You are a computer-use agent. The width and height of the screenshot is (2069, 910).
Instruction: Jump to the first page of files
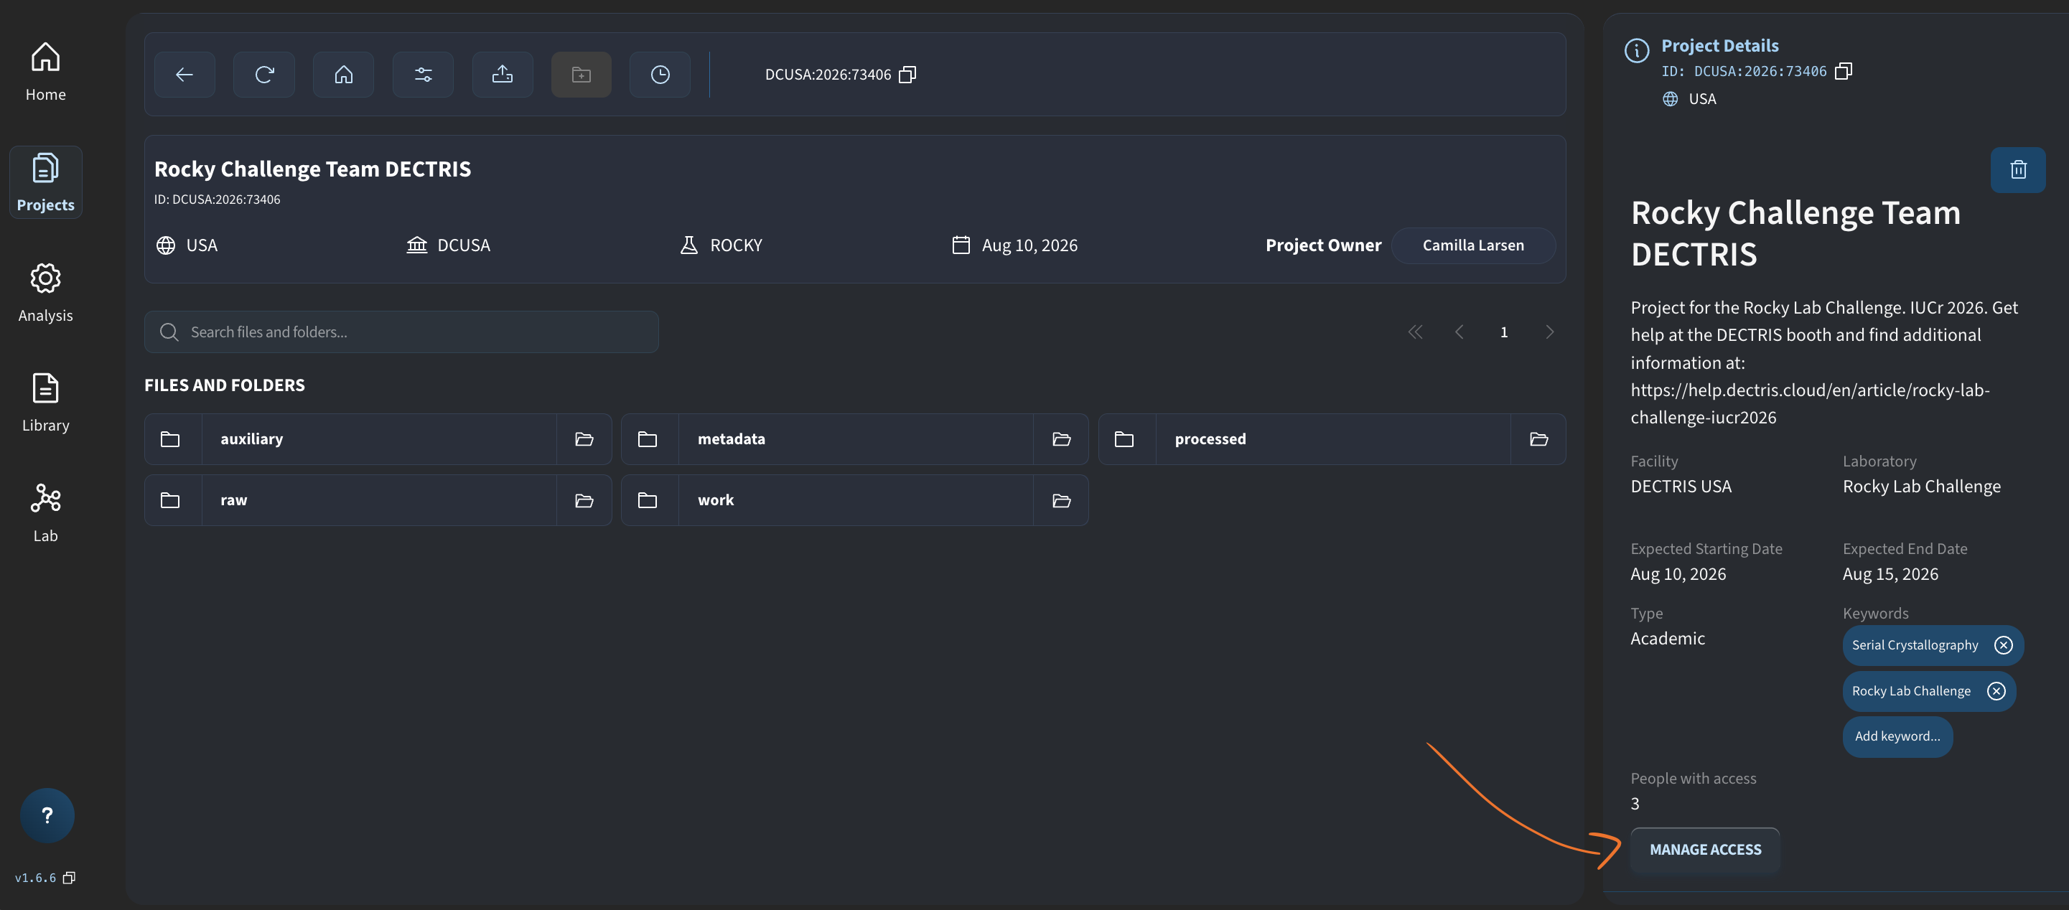[x=1415, y=332]
